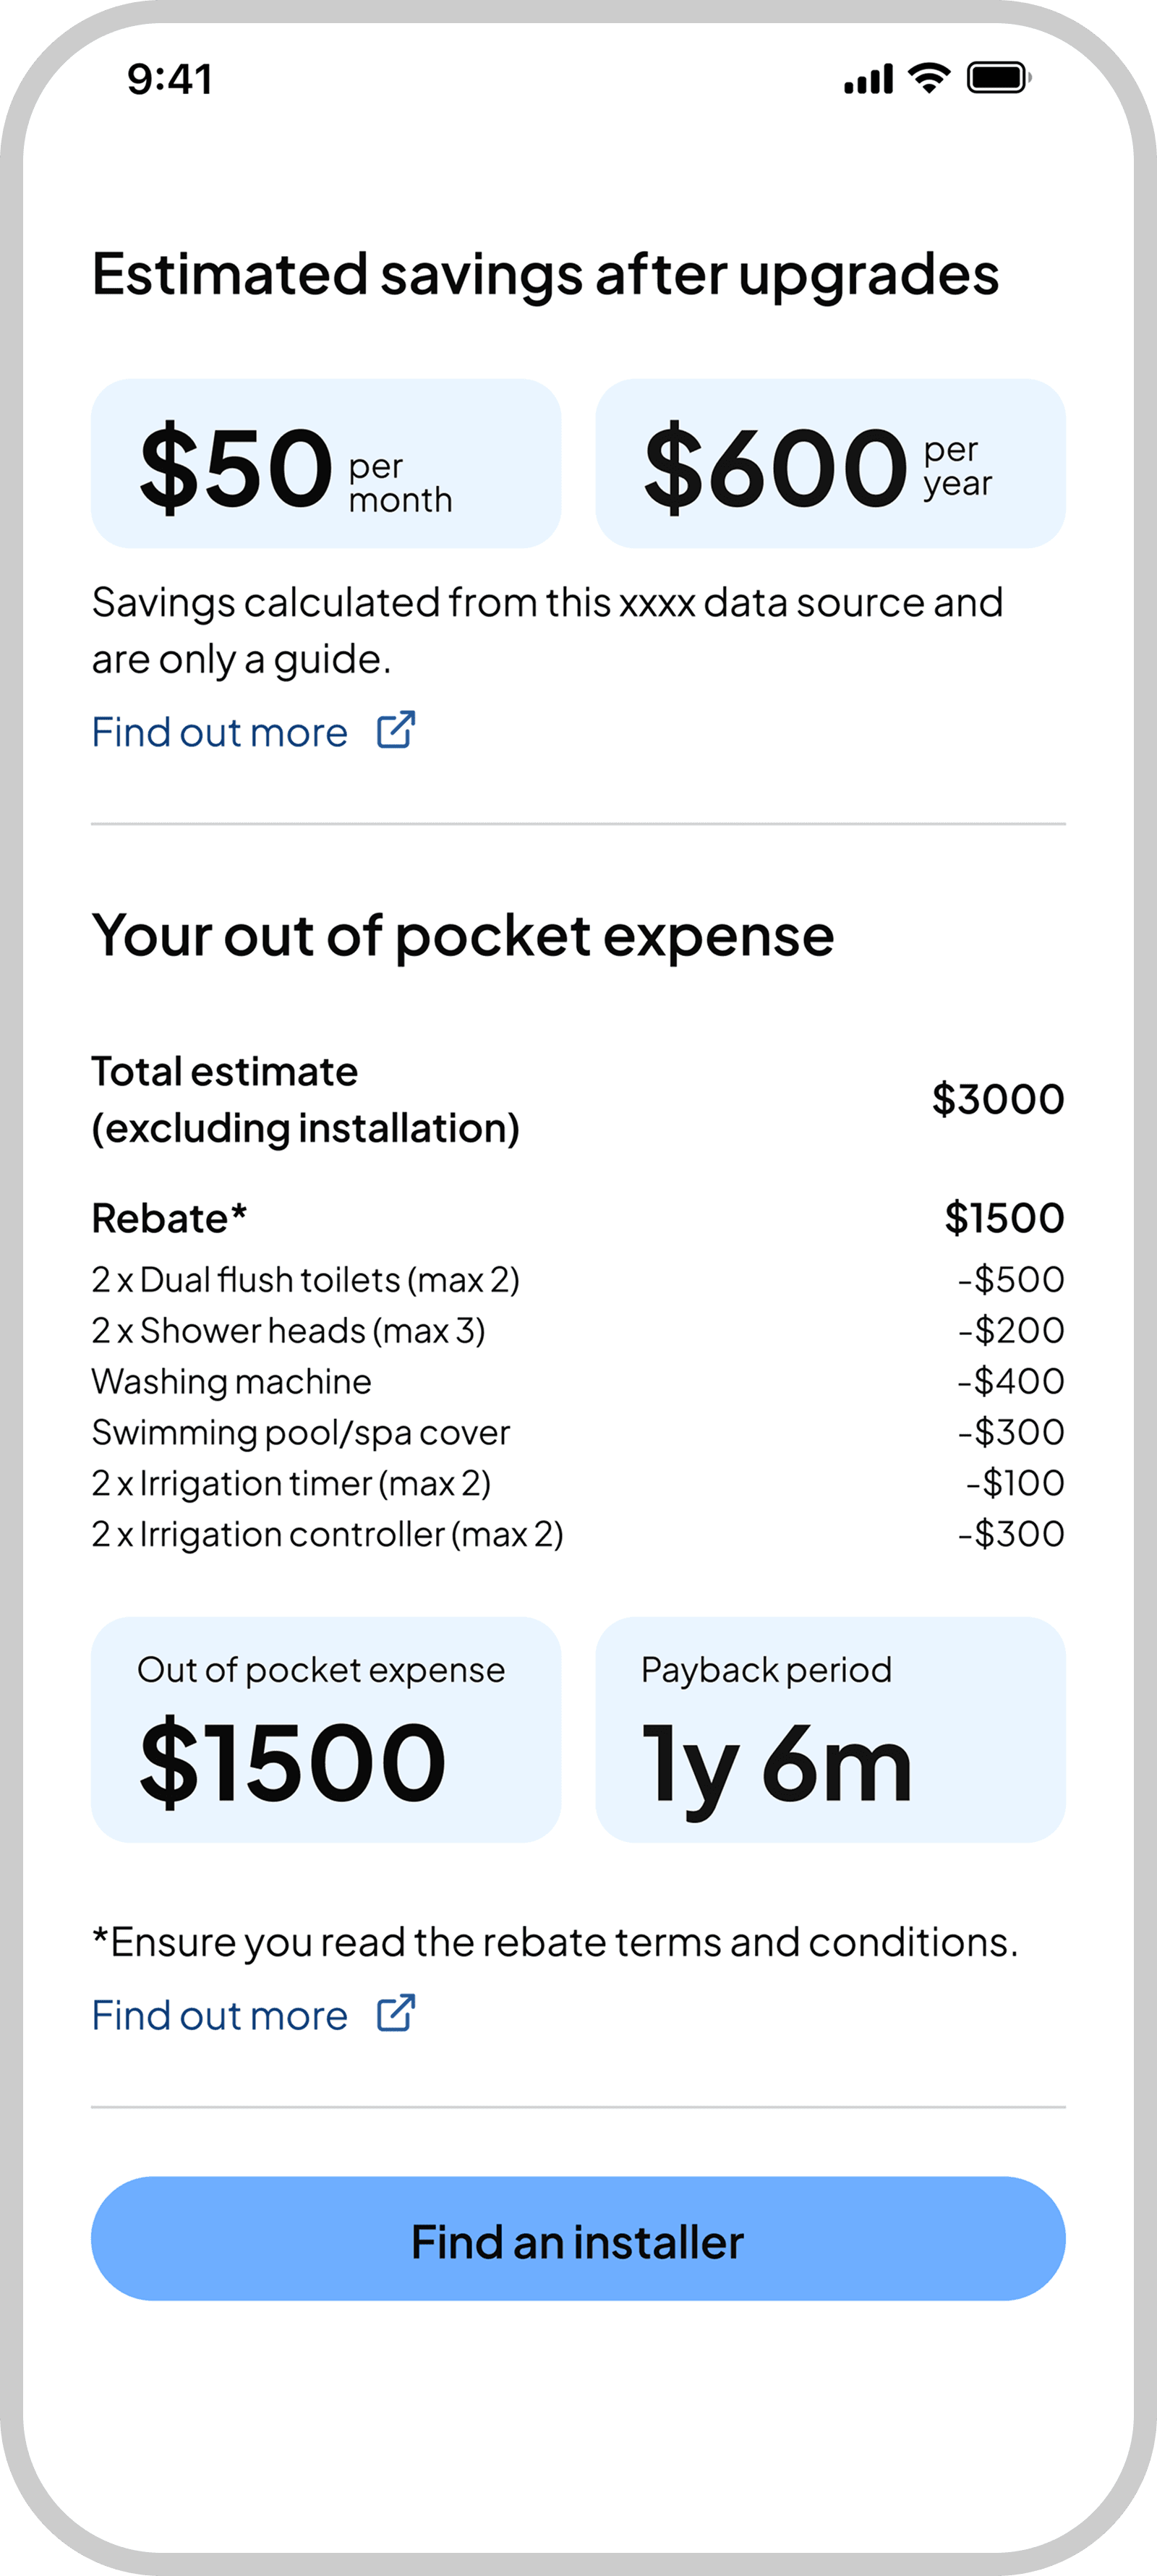Tap the Dual flush toilets rebate line
Viewport: 1157px width, 2576px height.
(x=306, y=1280)
